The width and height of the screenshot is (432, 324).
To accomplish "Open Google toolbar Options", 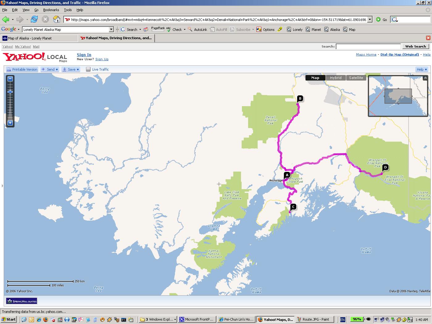I will (x=266, y=29).
